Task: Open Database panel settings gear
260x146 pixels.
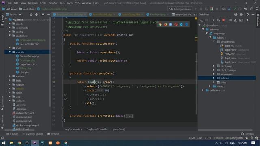Action: click(x=247, y=15)
